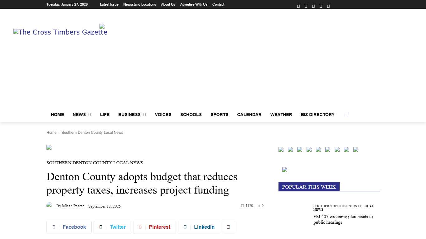Switch to the SPORTS menu item

tap(220, 115)
